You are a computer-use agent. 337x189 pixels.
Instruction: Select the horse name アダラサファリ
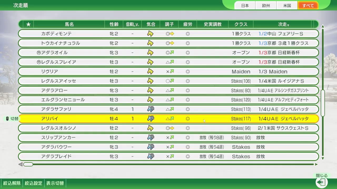click(56, 109)
